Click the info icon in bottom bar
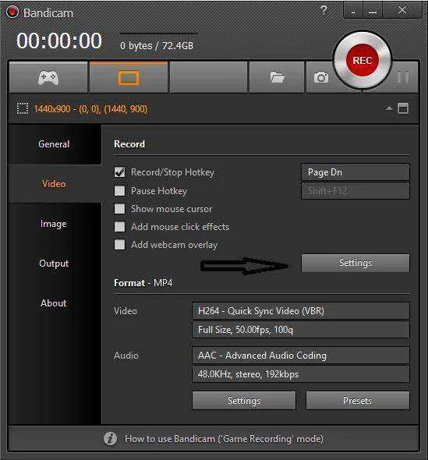 [x=110, y=439]
